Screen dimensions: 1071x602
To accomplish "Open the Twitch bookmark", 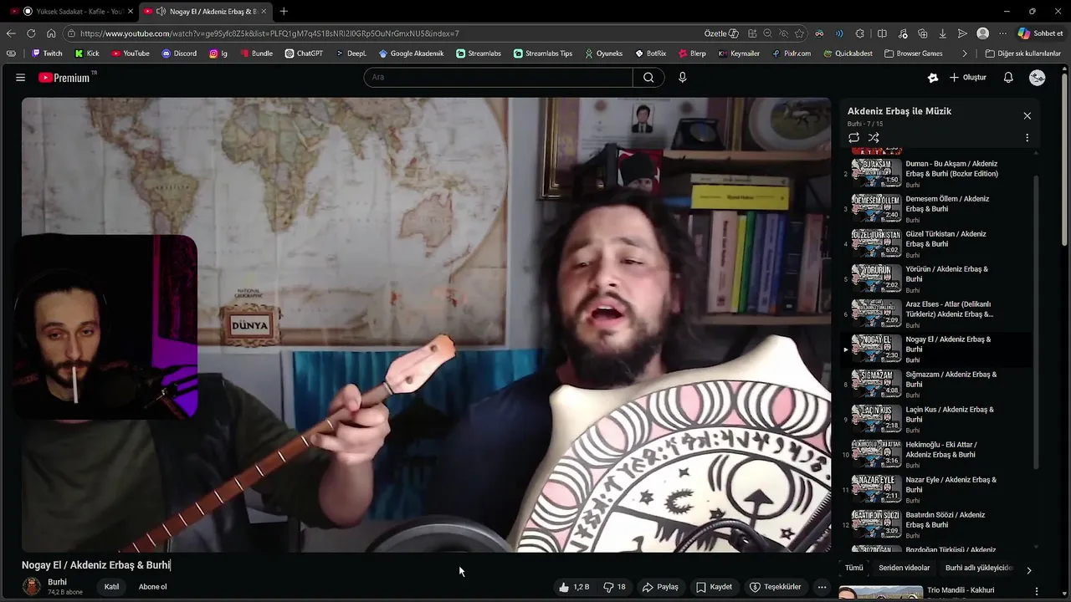I will [47, 54].
